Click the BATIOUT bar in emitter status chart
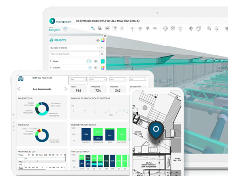Screen dimensions: 228x176 click(86, 134)
